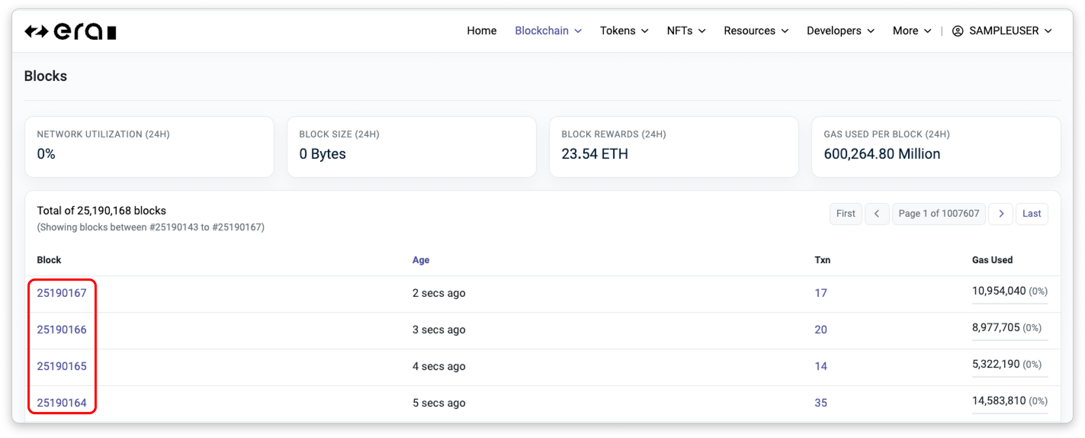Click the Page 1 of 1007607 indicator
Image resolution: width=1085 pixels, height=438 pixels.
click(x=939, y=214)
